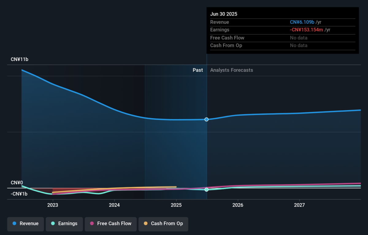Click the pink Free Cash Flow dot
Screen dimensions: 368x235
(92, 223)
